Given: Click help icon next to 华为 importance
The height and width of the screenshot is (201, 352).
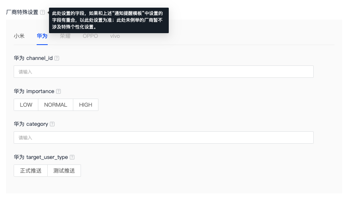Looking at the screenshot, I should tap(58, 91).
